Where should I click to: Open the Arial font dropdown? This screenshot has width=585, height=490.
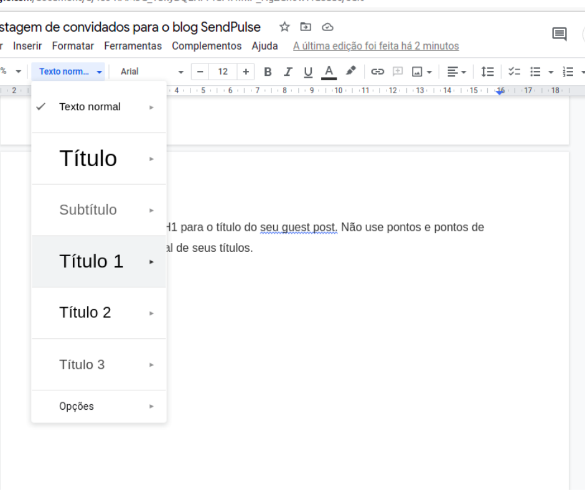point(152,72)
